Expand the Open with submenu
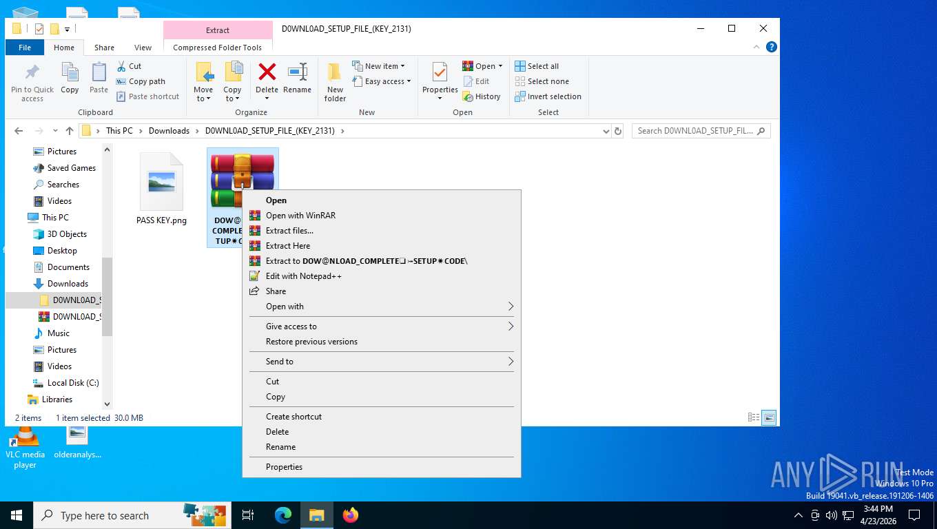937x529 pixels. (x=382, y=307)
